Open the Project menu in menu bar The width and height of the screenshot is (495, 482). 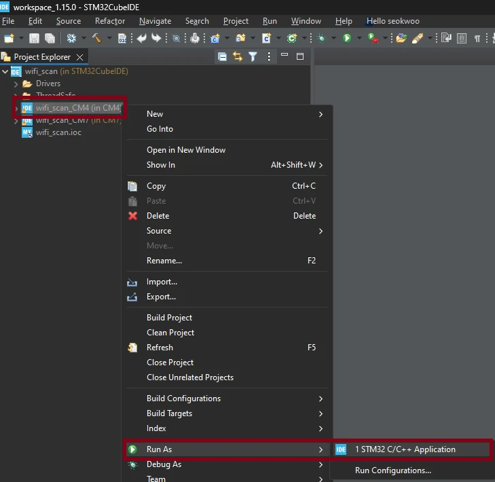[236, 21]
